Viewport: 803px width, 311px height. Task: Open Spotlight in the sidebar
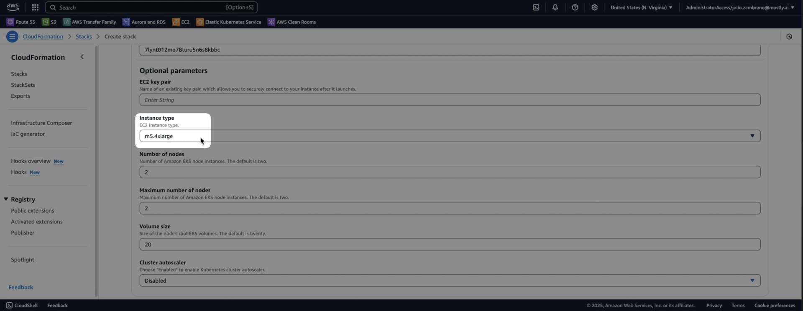pos(23,260)
